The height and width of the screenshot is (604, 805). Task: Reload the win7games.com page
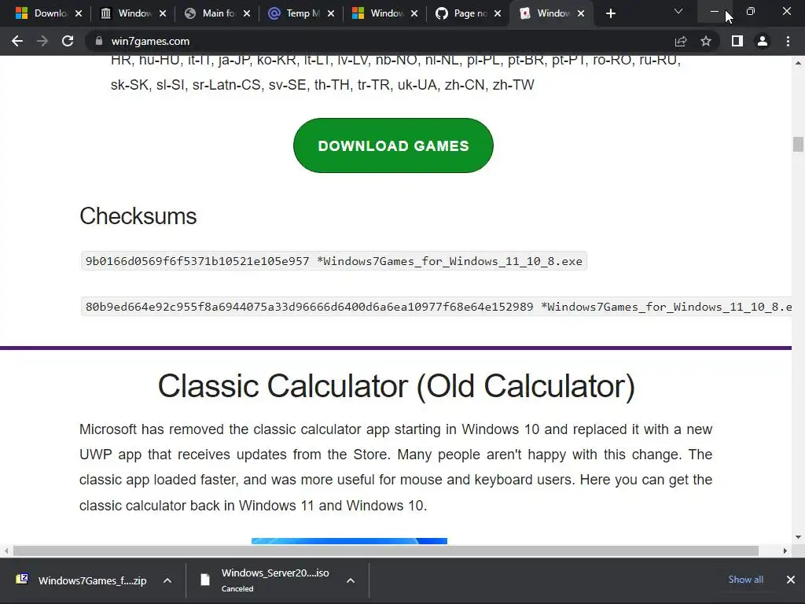click(68, 41)
